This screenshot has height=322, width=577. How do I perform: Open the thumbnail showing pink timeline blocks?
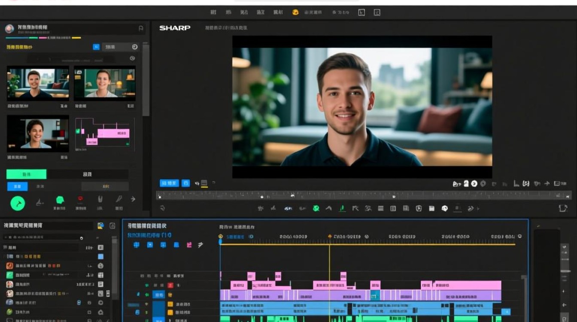coord(105,134)
